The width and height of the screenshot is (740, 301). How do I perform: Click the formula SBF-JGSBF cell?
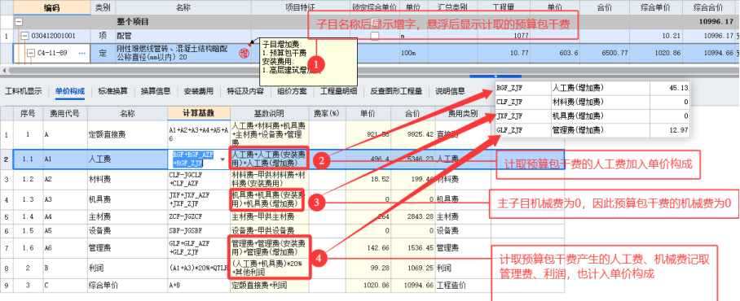(199, 231)
